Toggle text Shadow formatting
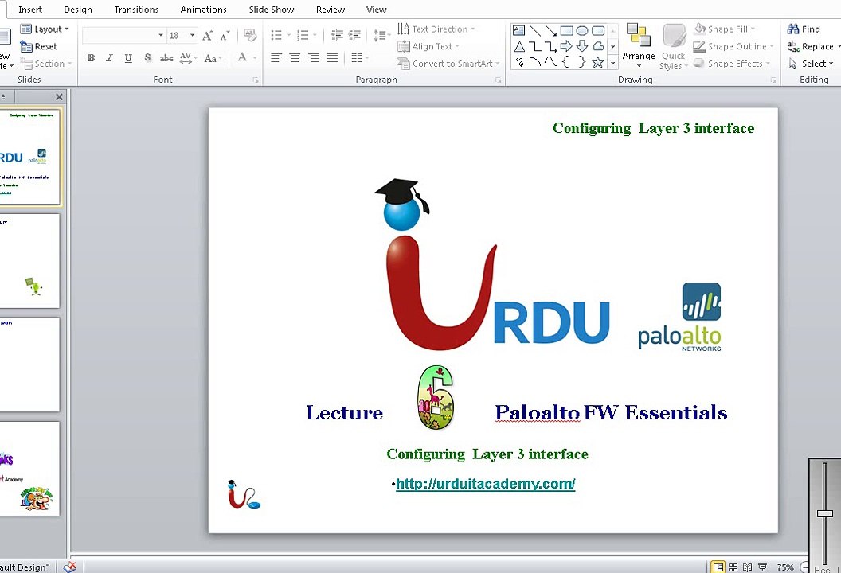The image size is (841, 573). [147, 58]
